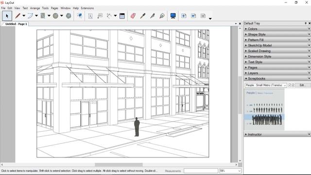This screenshot has width=311, height=175.
Task: Close the Colors panel
Action: coord(309,29)
